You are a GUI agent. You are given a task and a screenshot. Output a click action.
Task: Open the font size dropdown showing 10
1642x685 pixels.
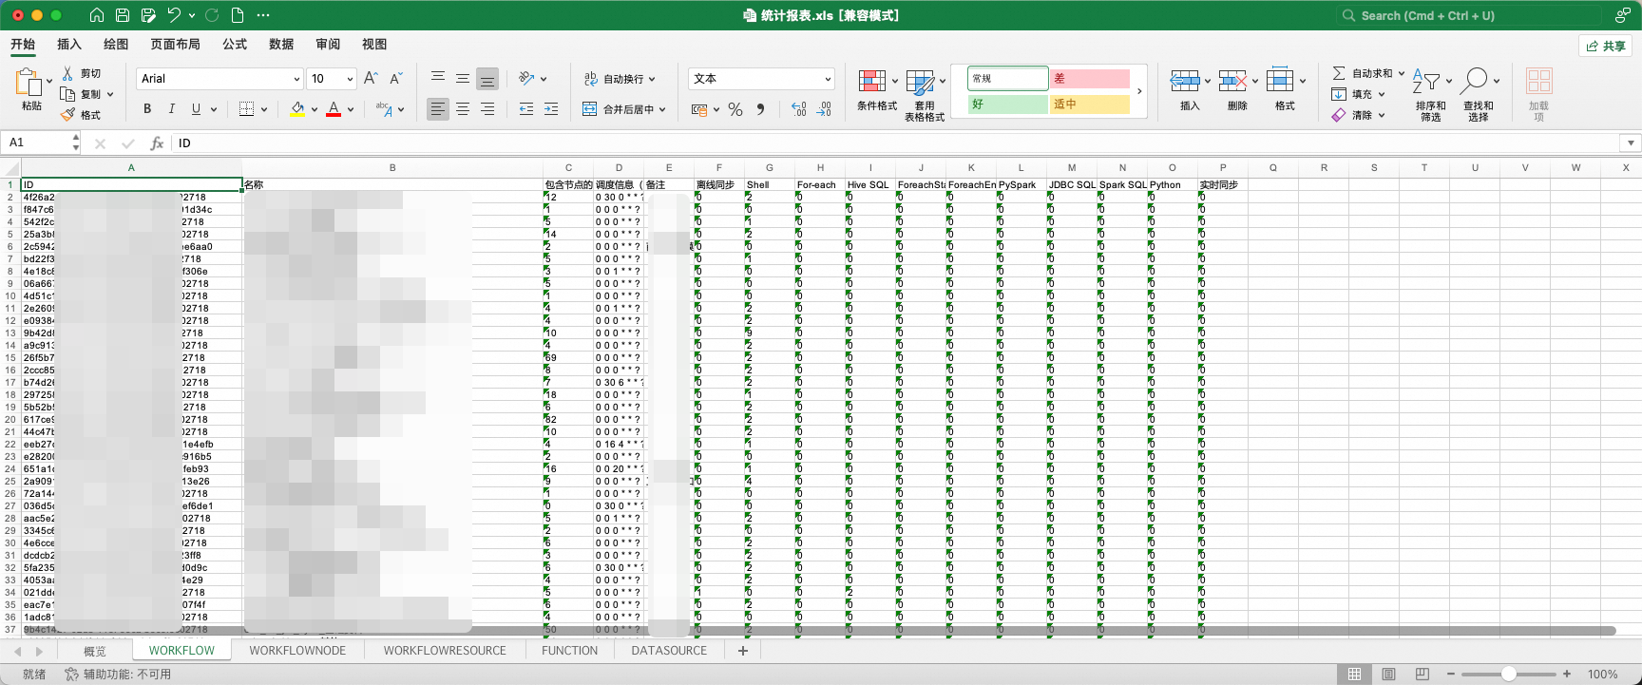(350, 79)
